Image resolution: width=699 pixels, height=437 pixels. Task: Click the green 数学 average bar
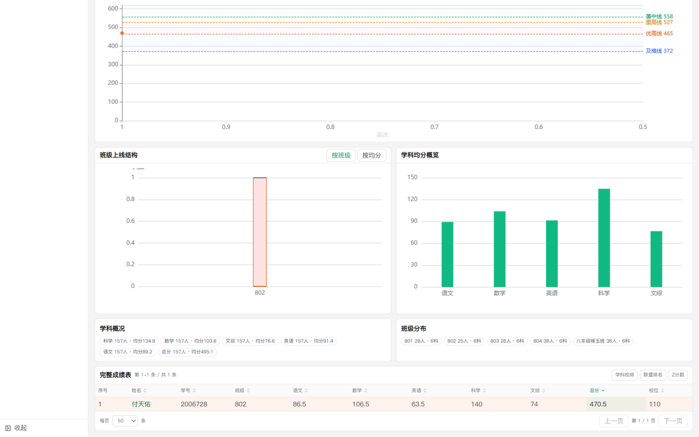[x=499, y=249]
